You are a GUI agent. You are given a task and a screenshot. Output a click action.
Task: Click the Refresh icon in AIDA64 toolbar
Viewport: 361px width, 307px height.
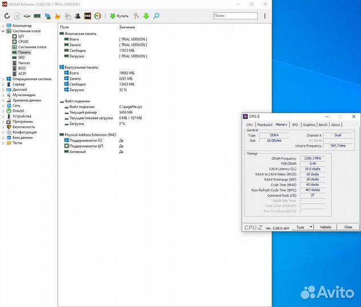[x=7, y=16]
